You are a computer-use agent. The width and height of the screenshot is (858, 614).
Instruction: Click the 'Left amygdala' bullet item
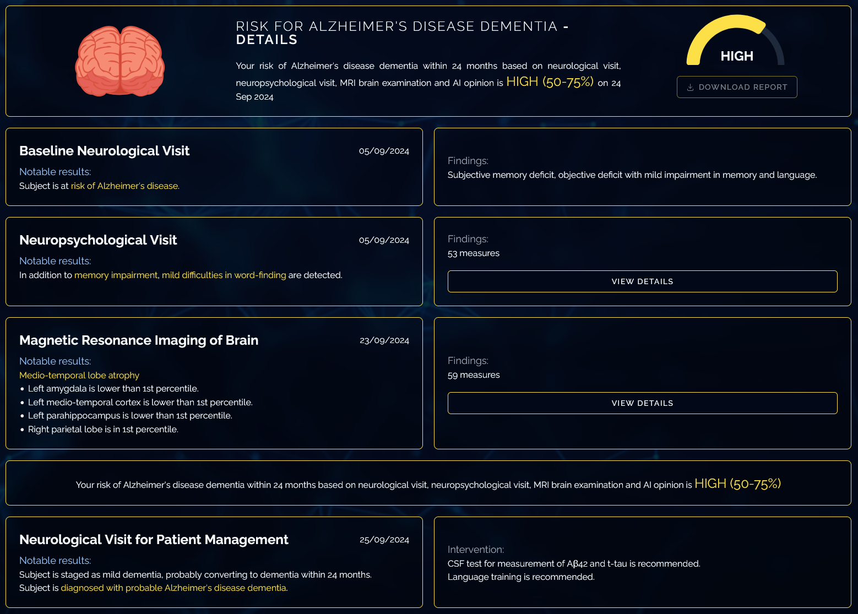point(113,389)
